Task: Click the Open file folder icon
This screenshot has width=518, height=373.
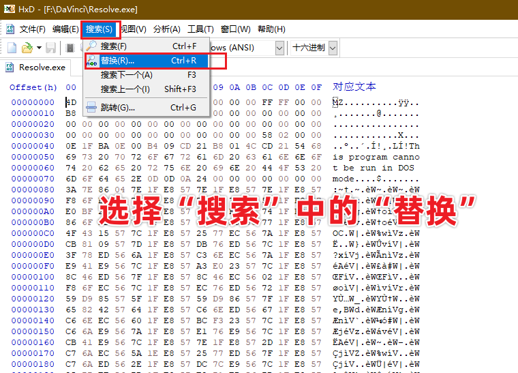Action: coord(27,48)
